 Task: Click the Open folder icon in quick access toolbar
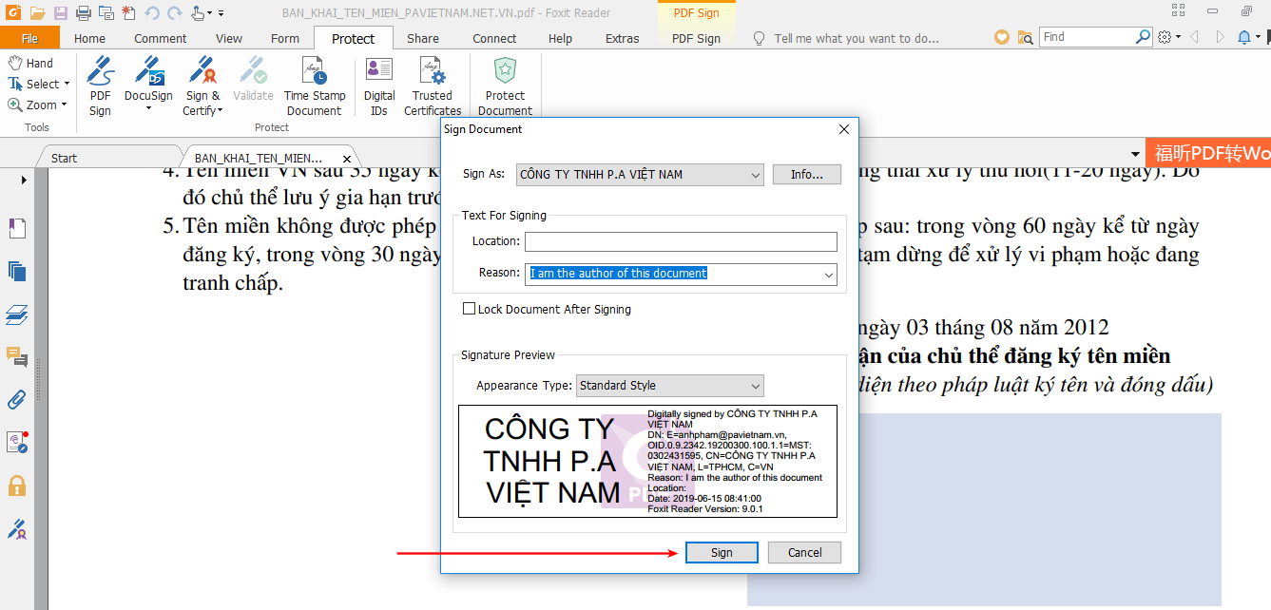pos(37,13)
